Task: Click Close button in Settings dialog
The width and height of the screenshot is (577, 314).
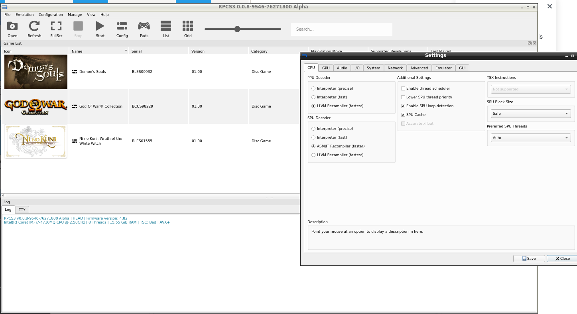Action: [562, 259]
